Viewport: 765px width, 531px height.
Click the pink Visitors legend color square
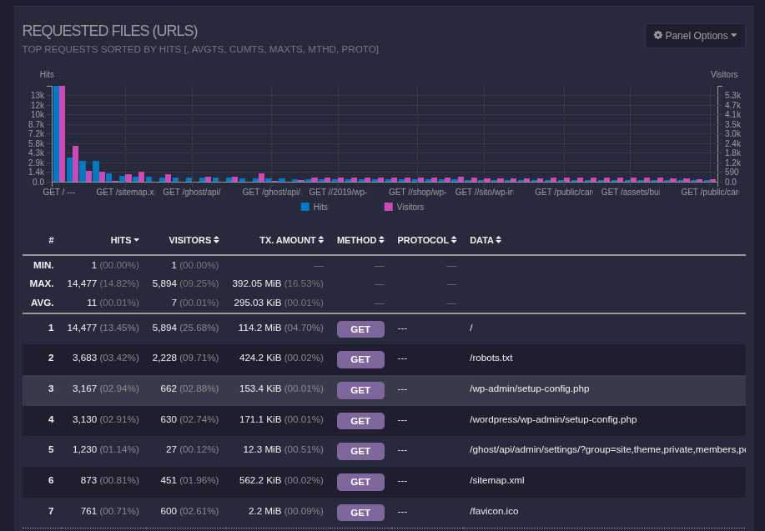pyautogui.click(x=389, y=206)
